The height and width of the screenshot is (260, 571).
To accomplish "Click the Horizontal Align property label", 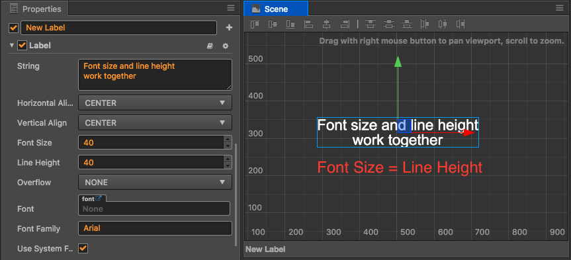I will (45, 103).
